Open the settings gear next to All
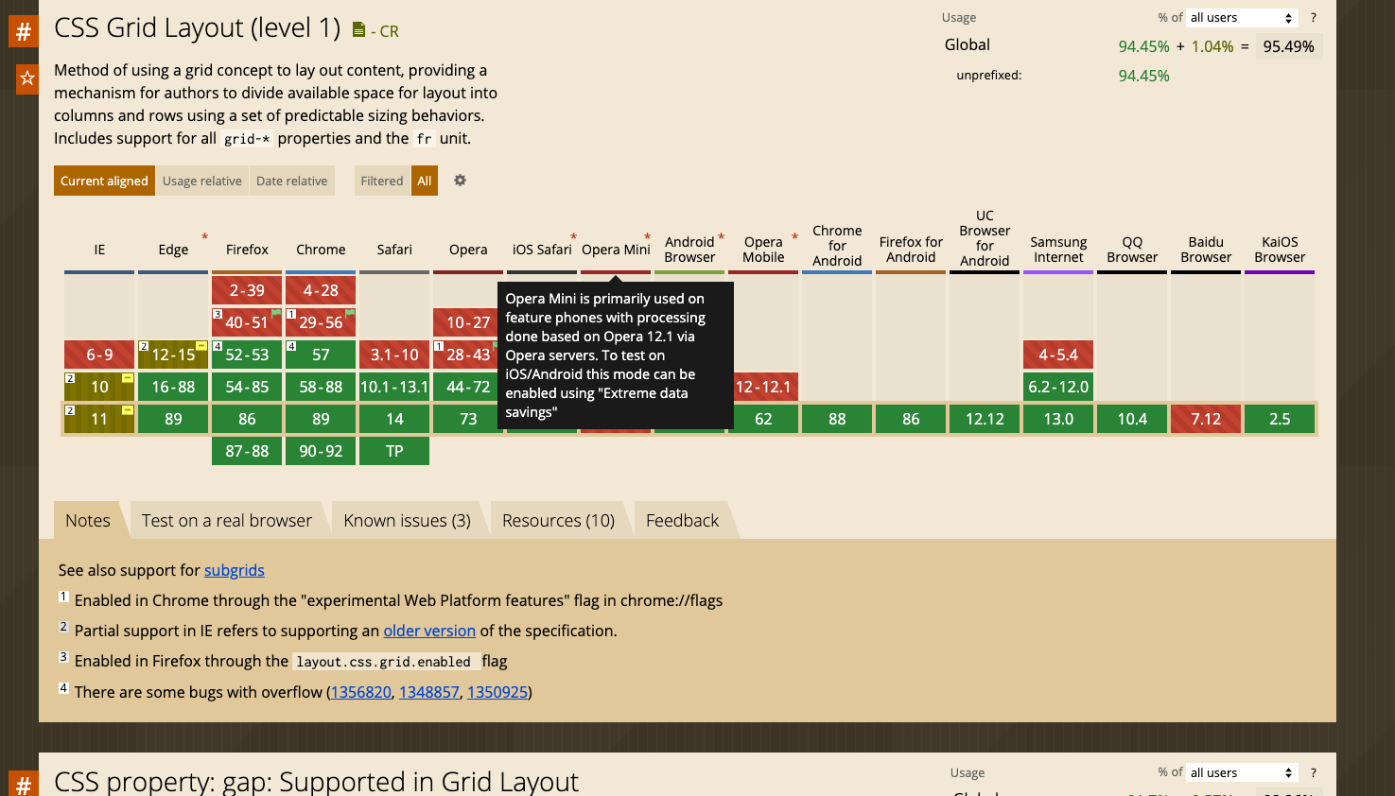1395x796 pixels. point(460,181)
